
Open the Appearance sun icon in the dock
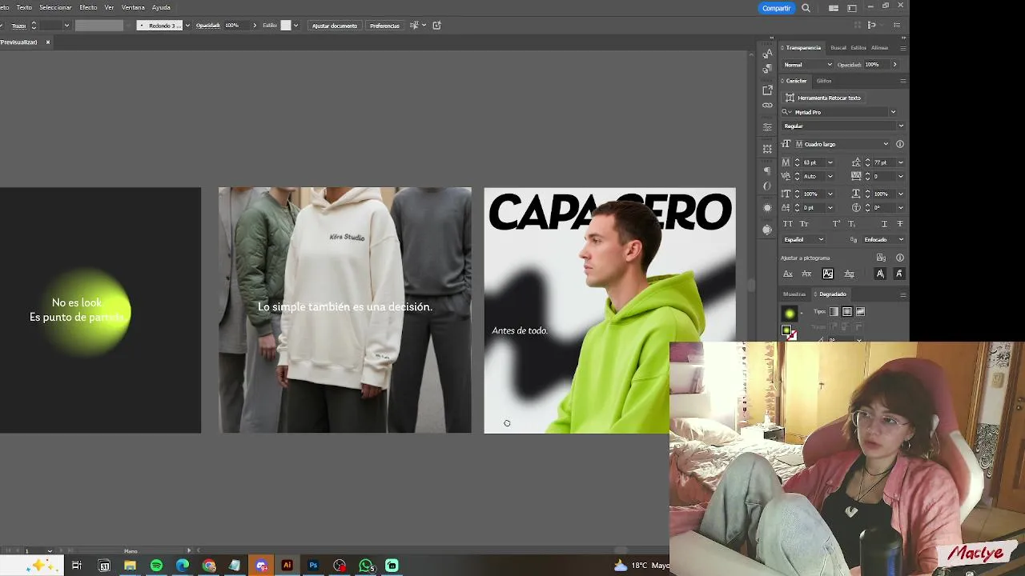pyautogui.click(x=767, y=208)
